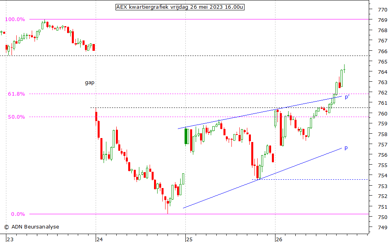Click date label '24' on time axis
Viewport: 389px width, 242px height.
(100, 239)
